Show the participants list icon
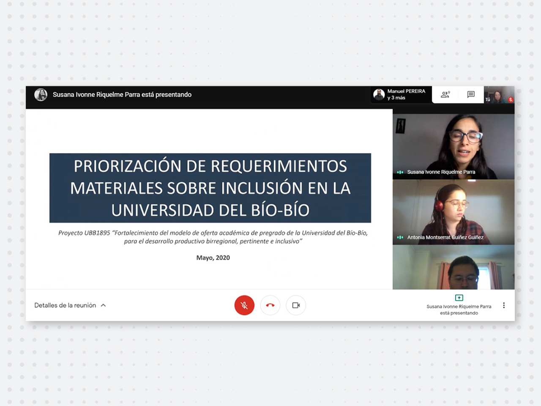The height and width of the screenshot is (406, 541). (445, 95)
